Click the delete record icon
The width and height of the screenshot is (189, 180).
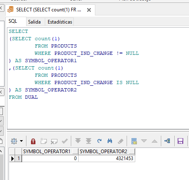point(54,141)
